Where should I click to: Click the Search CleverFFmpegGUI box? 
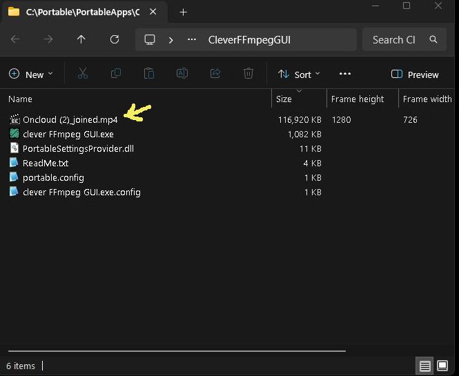(404, 39)
